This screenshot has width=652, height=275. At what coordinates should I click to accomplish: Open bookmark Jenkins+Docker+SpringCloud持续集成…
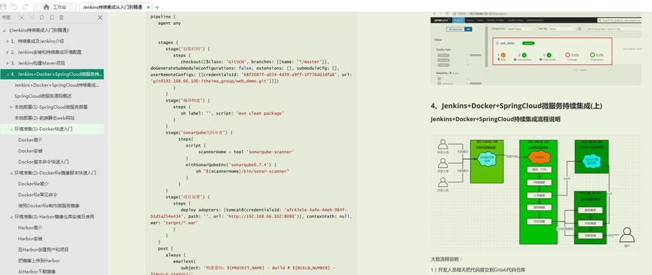click(x=56, y=85)
